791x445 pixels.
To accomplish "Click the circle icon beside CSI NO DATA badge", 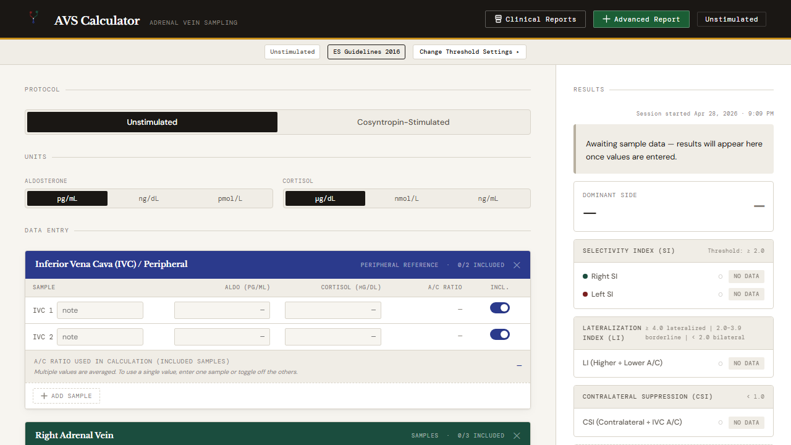I will click(x=721, y=422).
